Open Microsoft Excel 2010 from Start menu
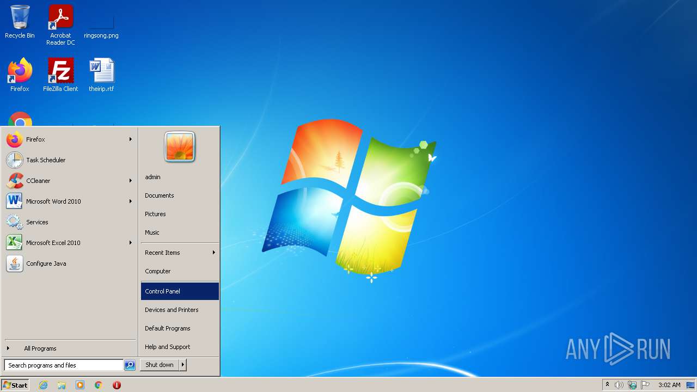 tap(69, 243)
